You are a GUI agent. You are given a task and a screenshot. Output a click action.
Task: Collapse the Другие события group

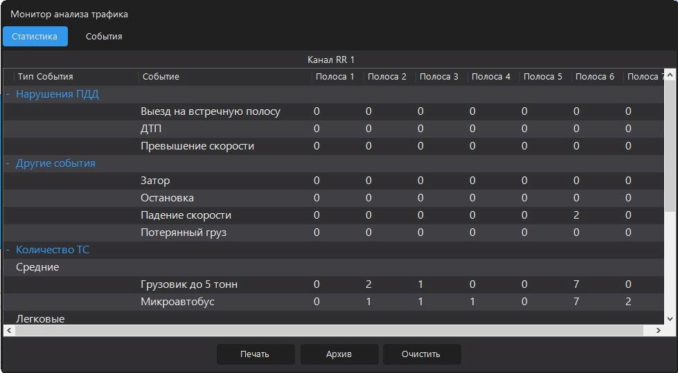pos(8,163)
